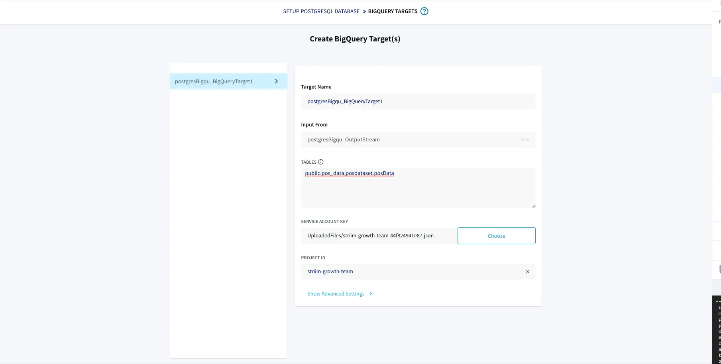Screen dimensions: 721x364
Task: Click the TABLES info icon
Action: point(321,162)
